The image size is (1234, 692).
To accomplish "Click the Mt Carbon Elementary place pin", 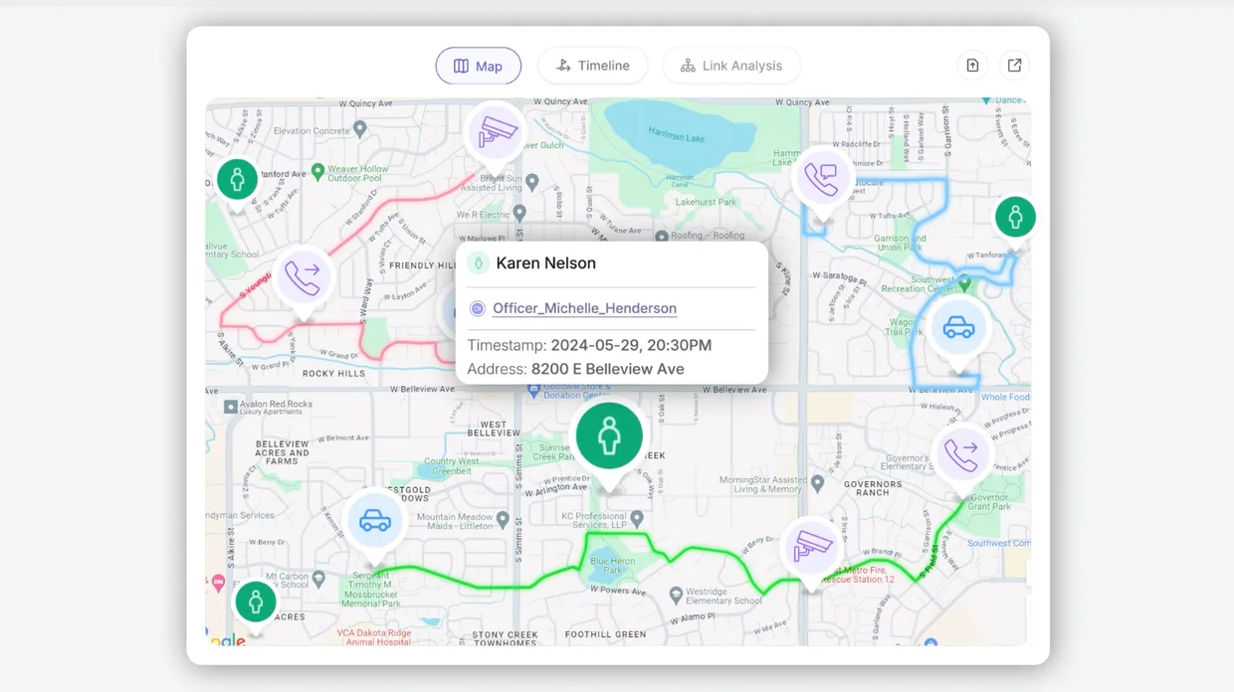I will pos(317,578).
